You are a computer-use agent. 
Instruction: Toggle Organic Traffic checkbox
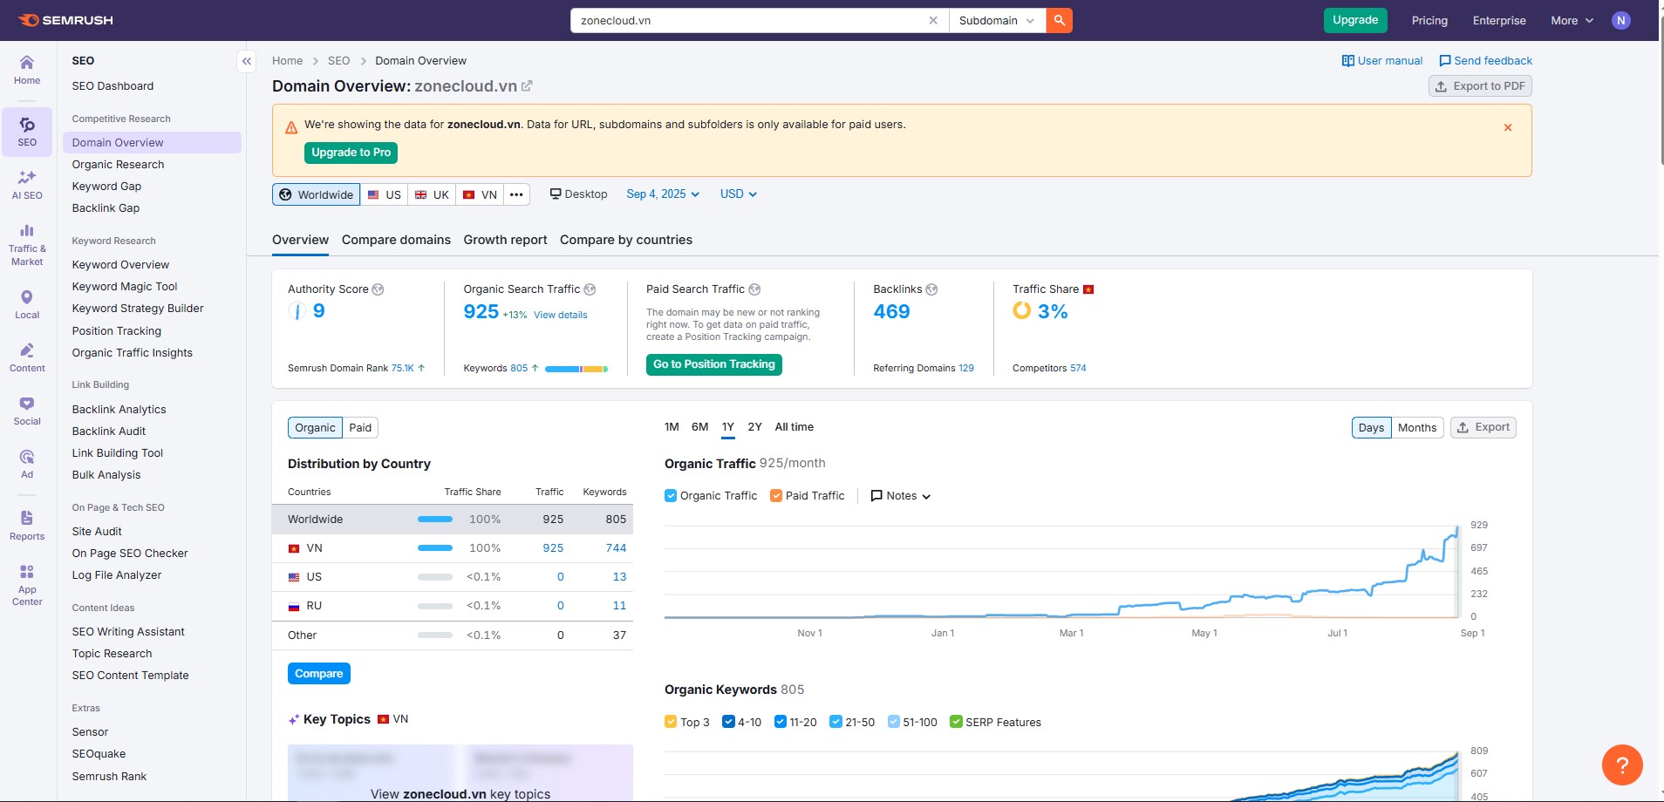(x=671, y=495)
